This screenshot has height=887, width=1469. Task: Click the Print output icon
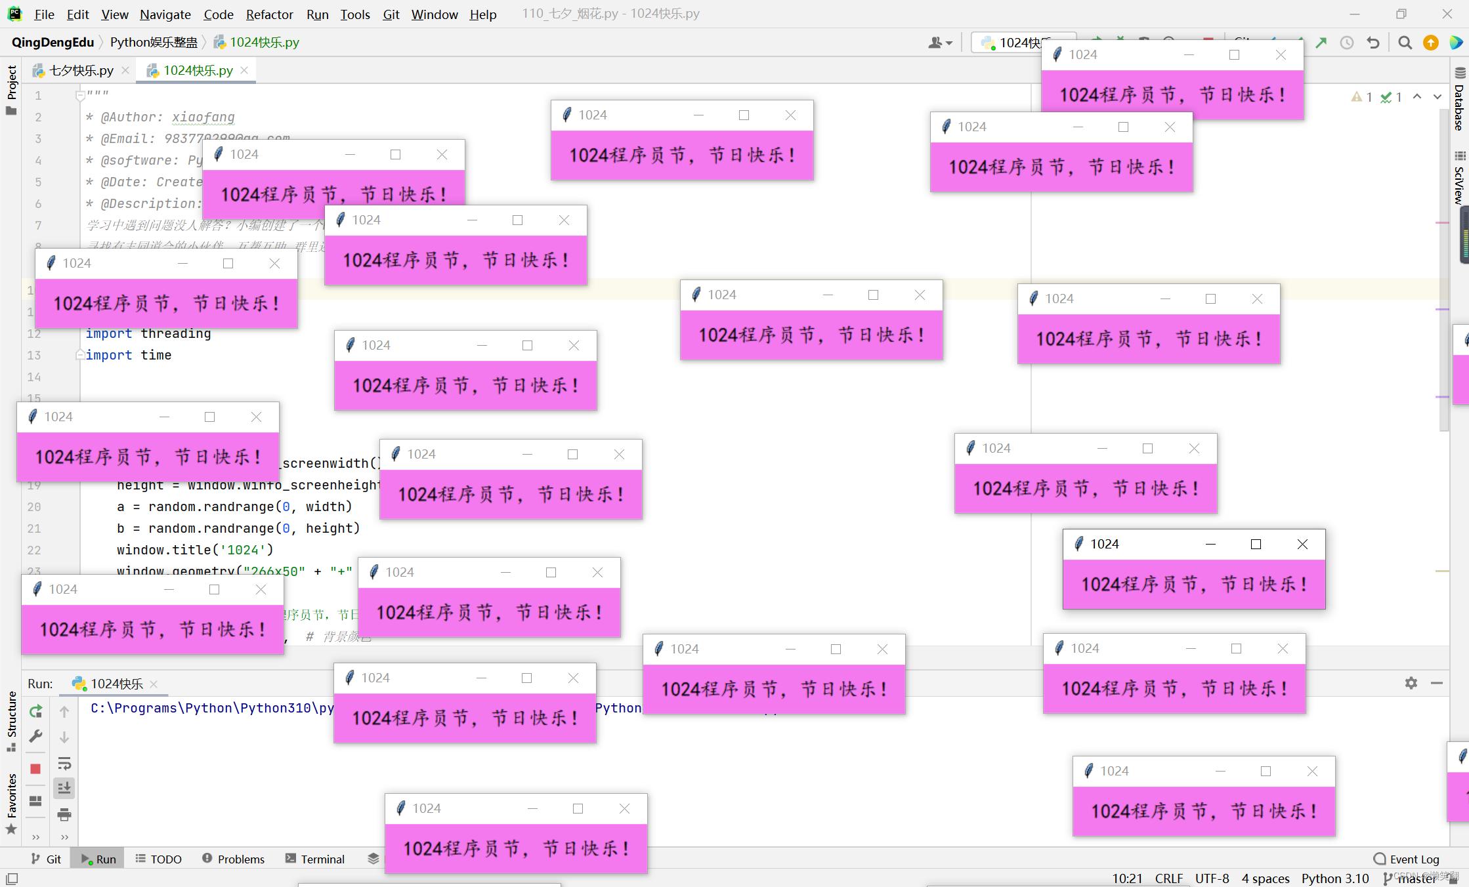[x=64, y=815]
